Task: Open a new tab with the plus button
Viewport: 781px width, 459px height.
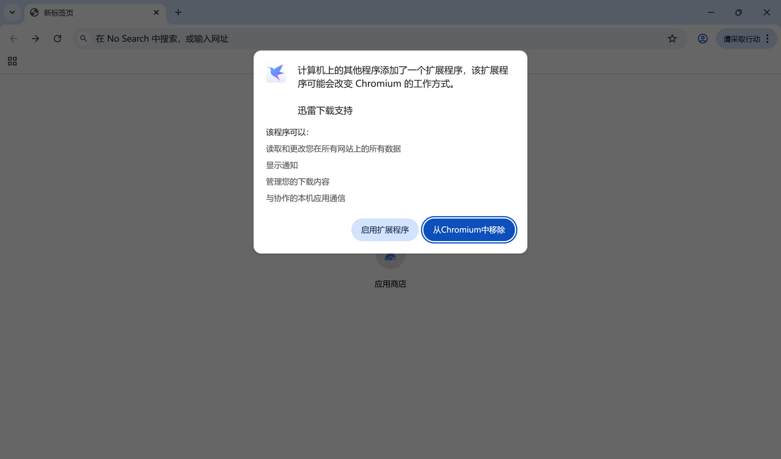Action: click(178, 12)
